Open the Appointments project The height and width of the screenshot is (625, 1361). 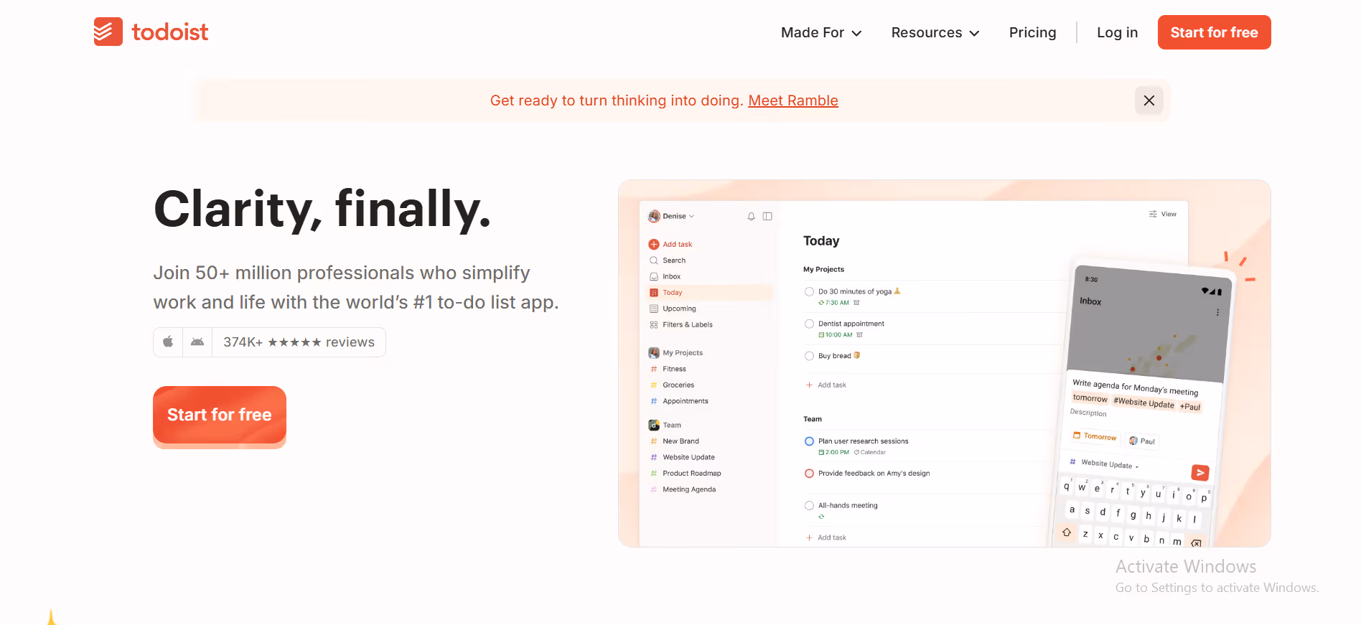click(685, 401)
